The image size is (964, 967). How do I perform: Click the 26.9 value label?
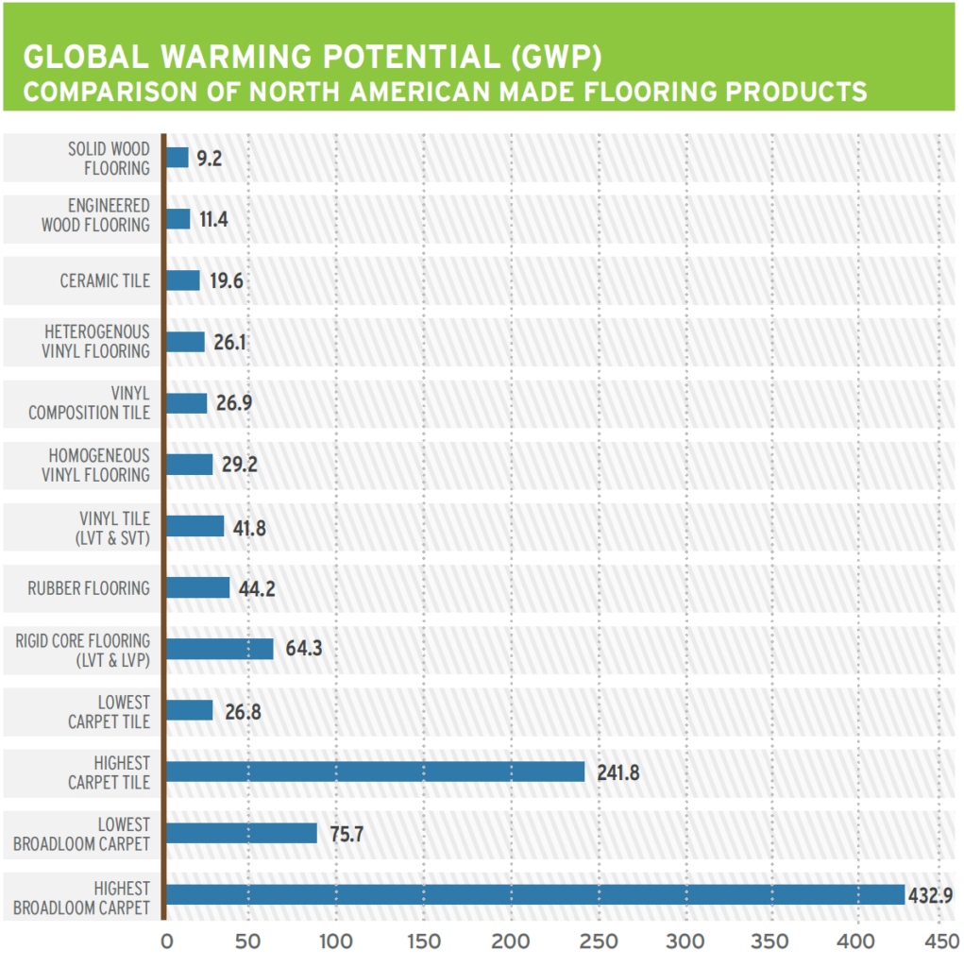tap(234, 402)
